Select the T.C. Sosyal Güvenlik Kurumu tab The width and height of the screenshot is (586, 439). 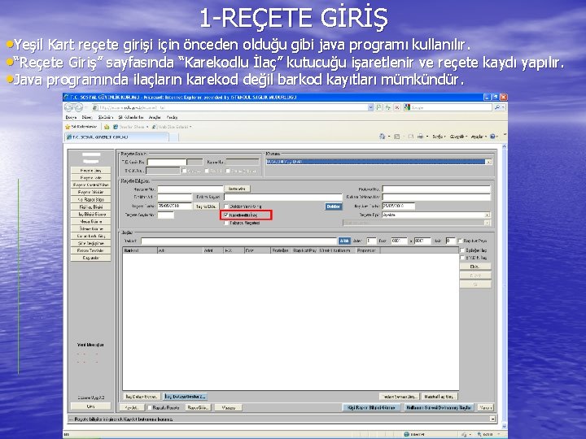pyautogui.click(x=117, y=137)
